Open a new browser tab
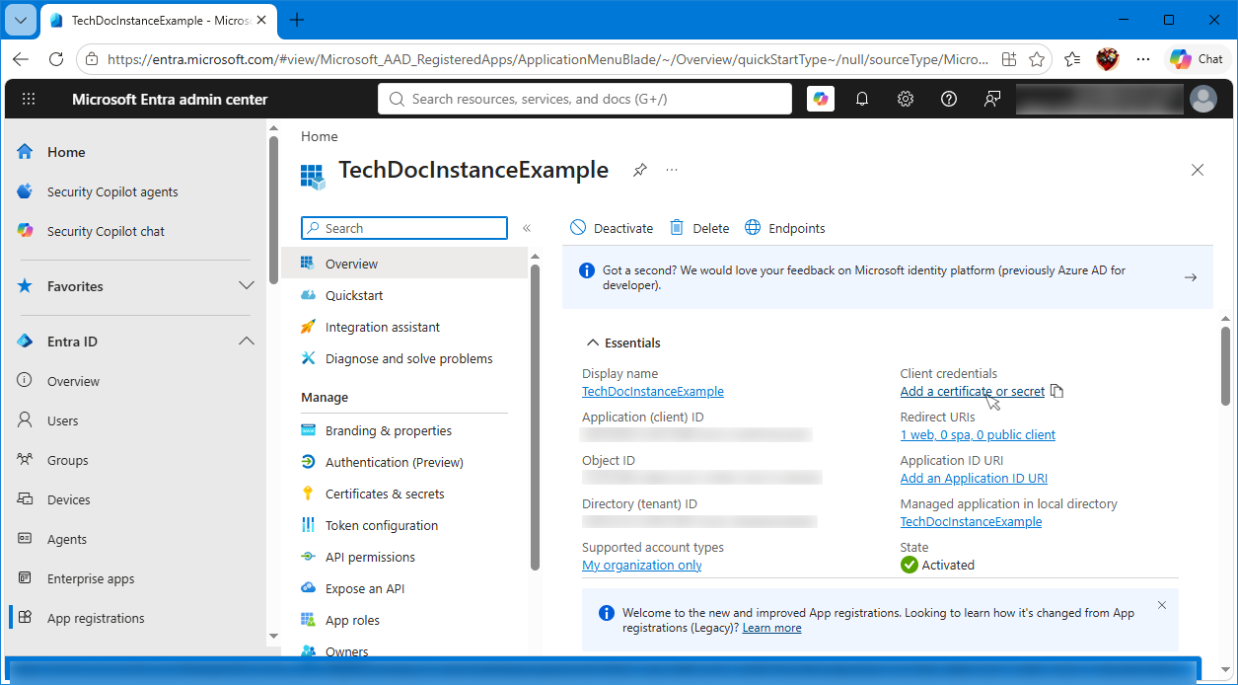 pyautogui.click(x=297, y=20)
